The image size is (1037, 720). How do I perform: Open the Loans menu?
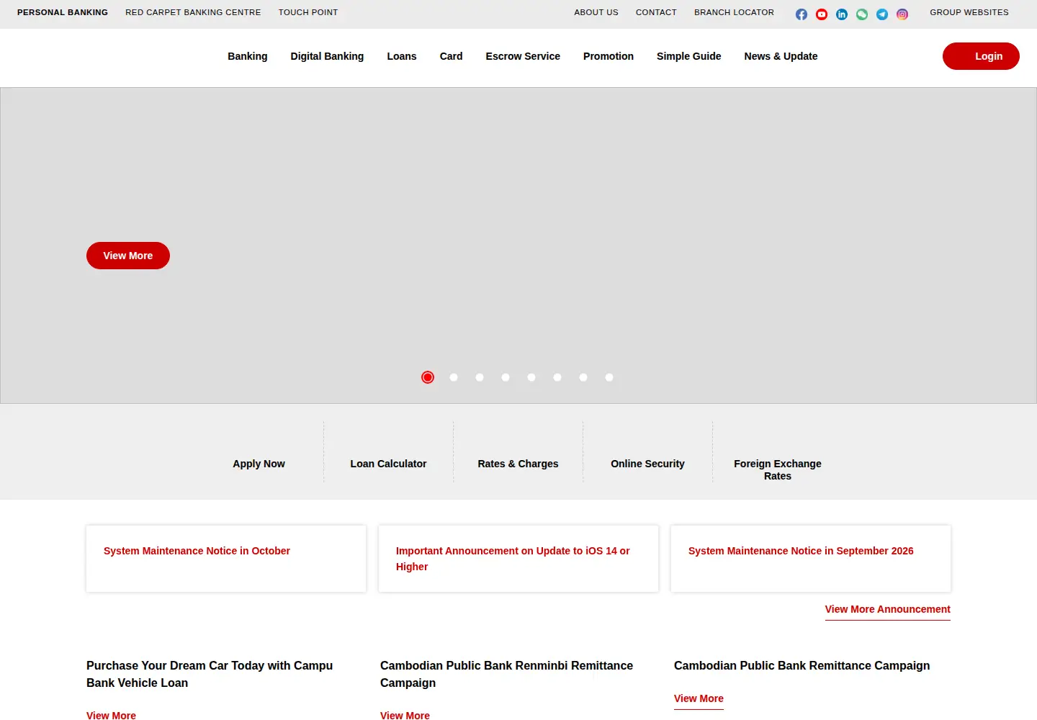pyautogui.click(x=402, y=56)
